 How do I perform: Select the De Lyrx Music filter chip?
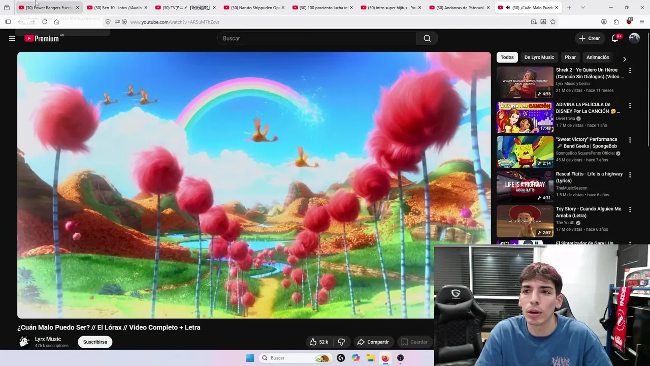coord(539,57)
